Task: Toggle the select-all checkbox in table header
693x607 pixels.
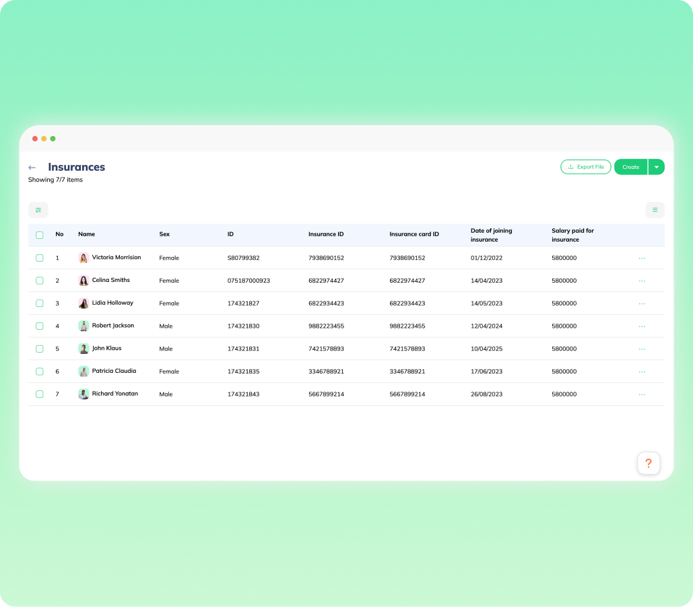Action: 40,235
